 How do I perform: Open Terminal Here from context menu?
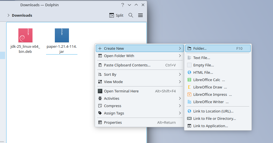pyautogui.click(x=121, y=91)
